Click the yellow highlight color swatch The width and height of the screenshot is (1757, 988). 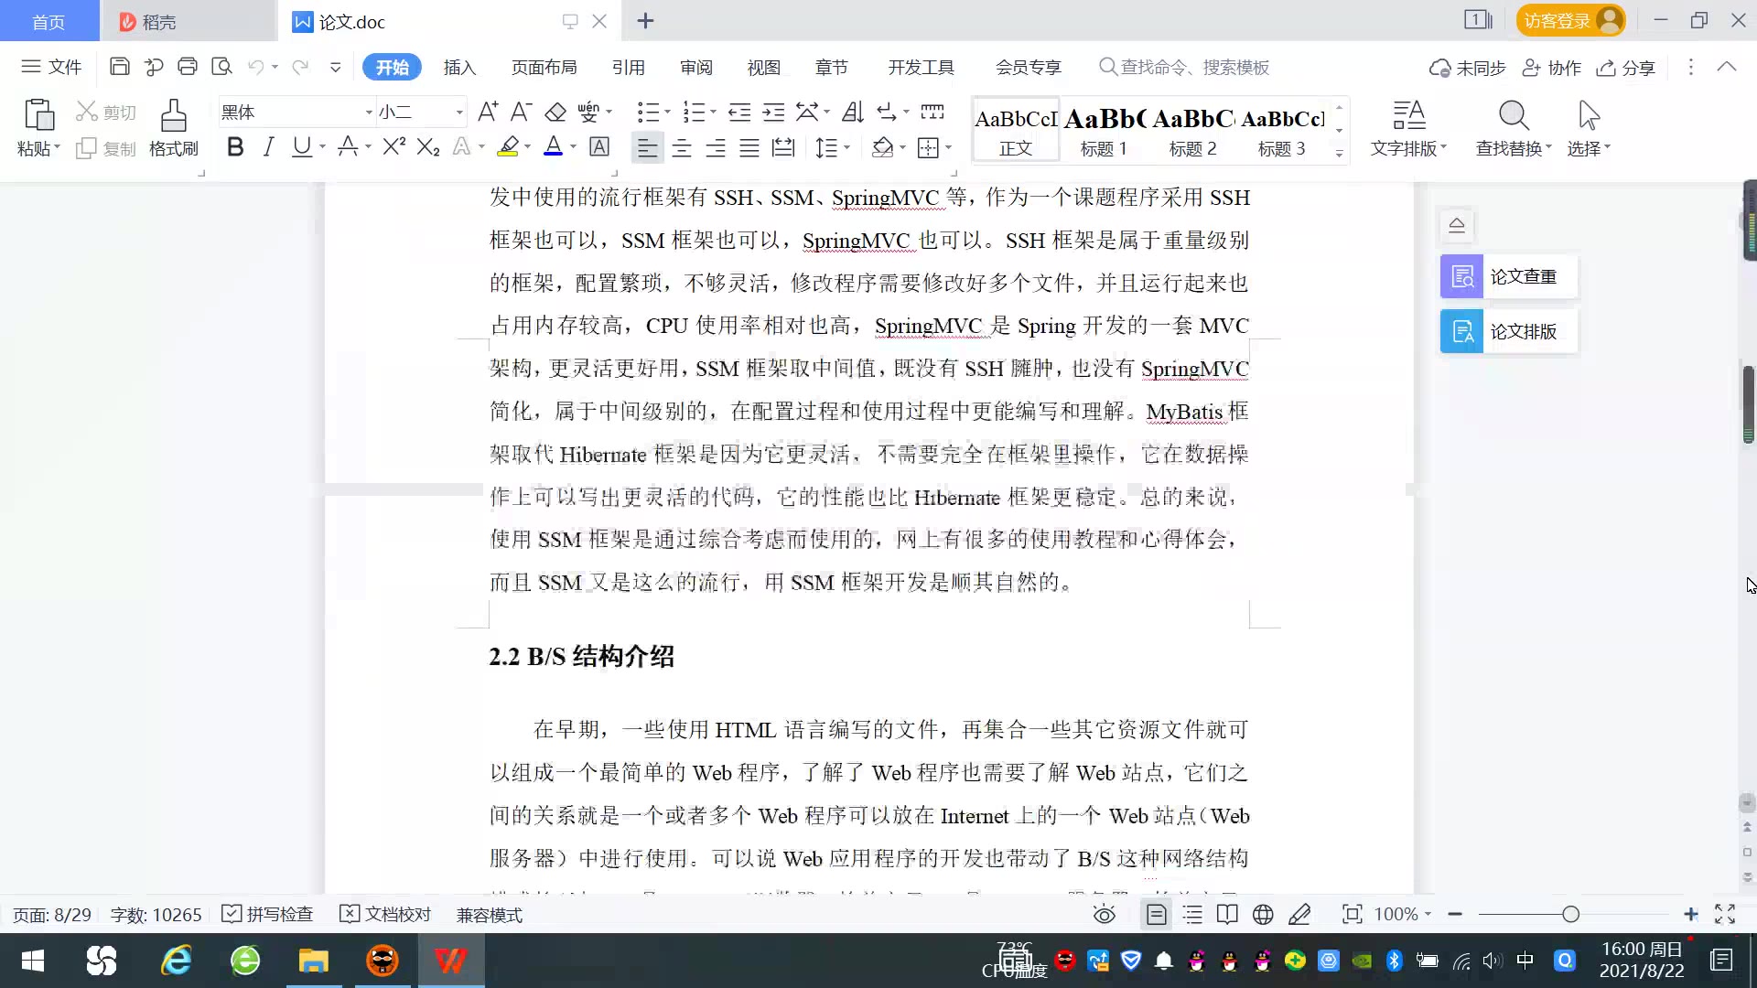tap(509, 146)
